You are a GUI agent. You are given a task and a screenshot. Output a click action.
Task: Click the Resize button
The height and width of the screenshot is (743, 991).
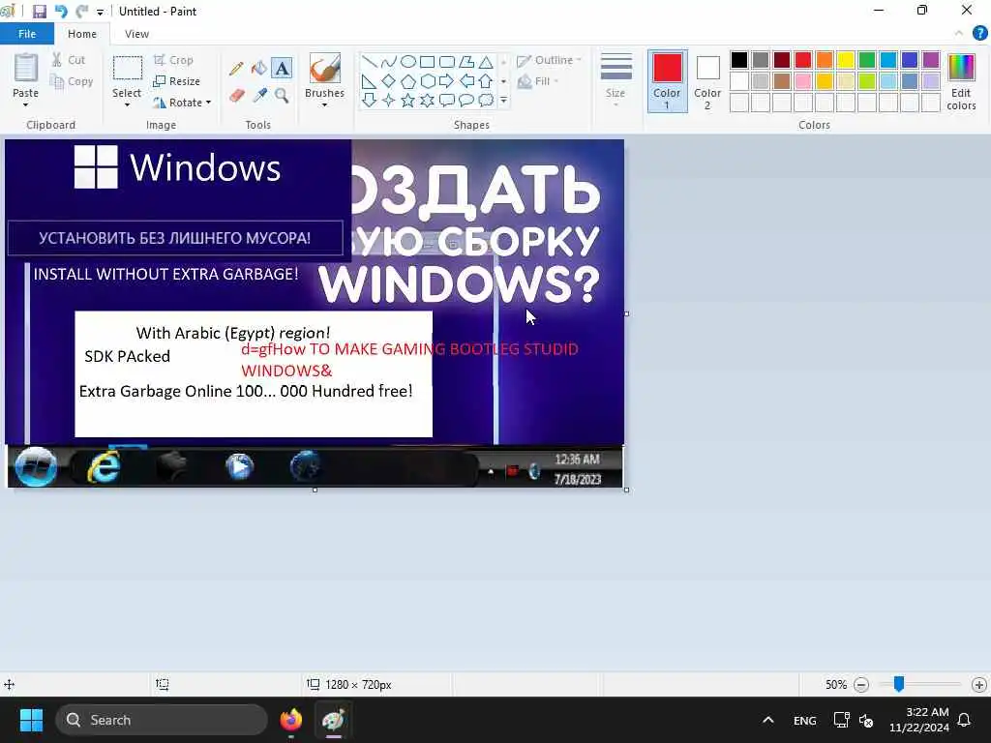[177, 81]
